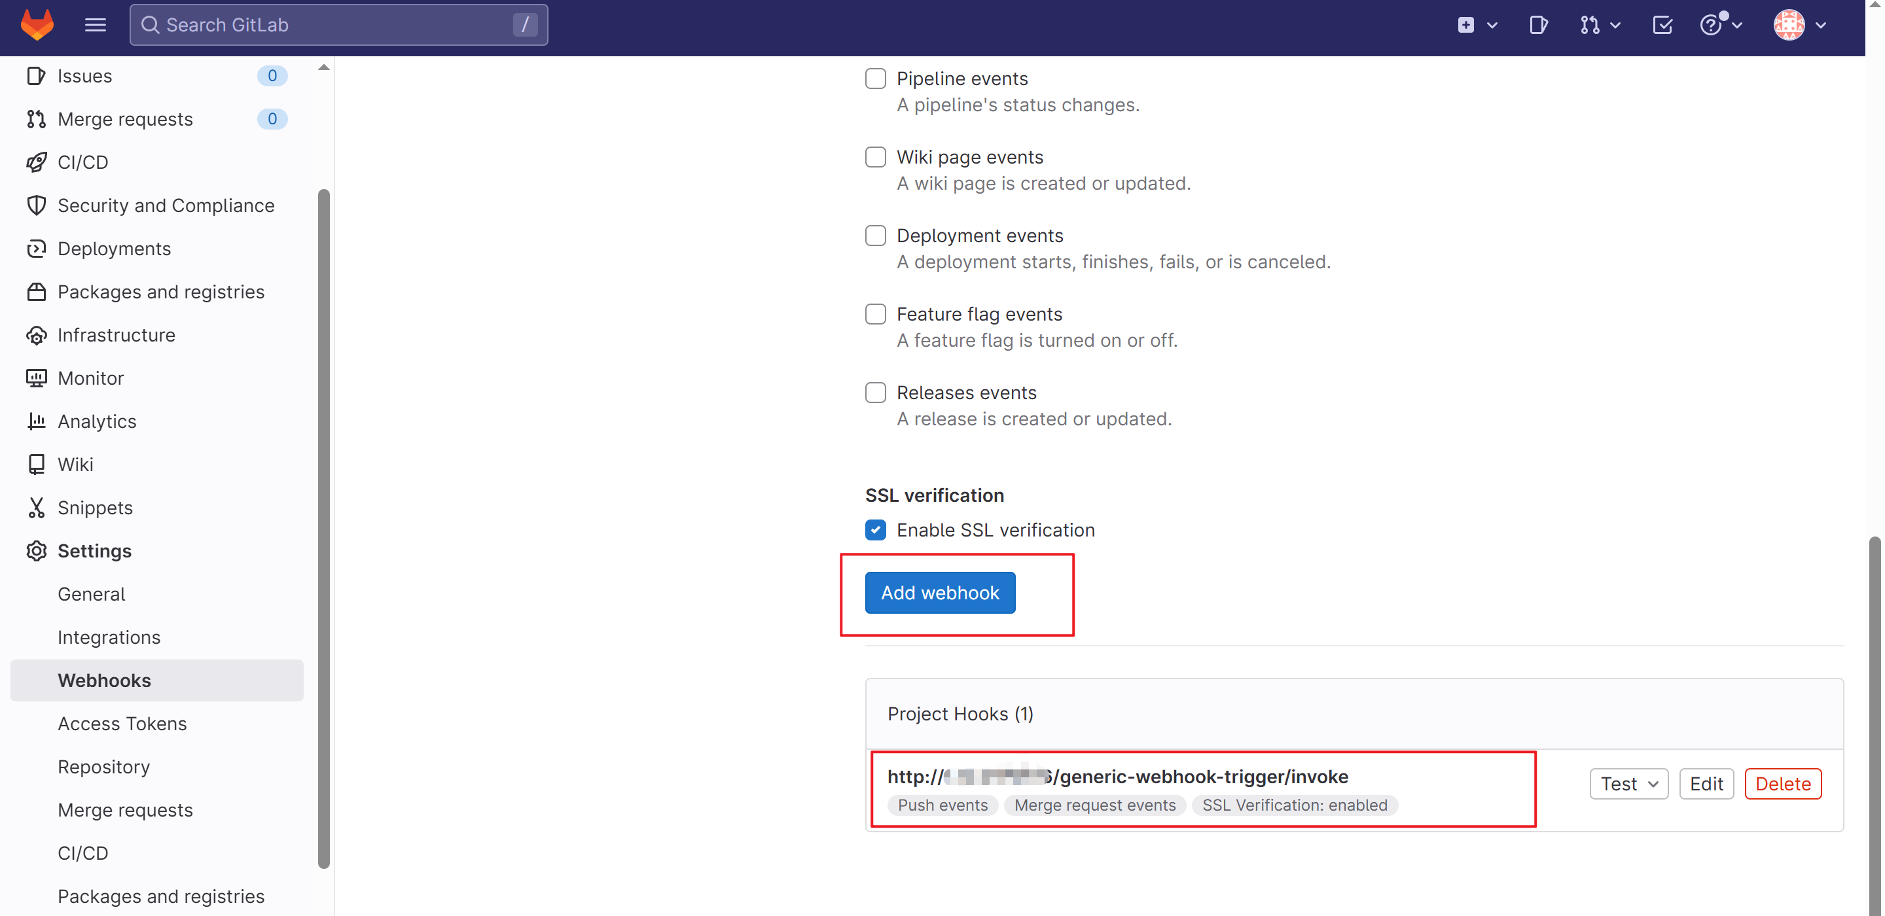
Task: Open the To-Do List checkmark icon
Action: click(x=1662, y=26)
